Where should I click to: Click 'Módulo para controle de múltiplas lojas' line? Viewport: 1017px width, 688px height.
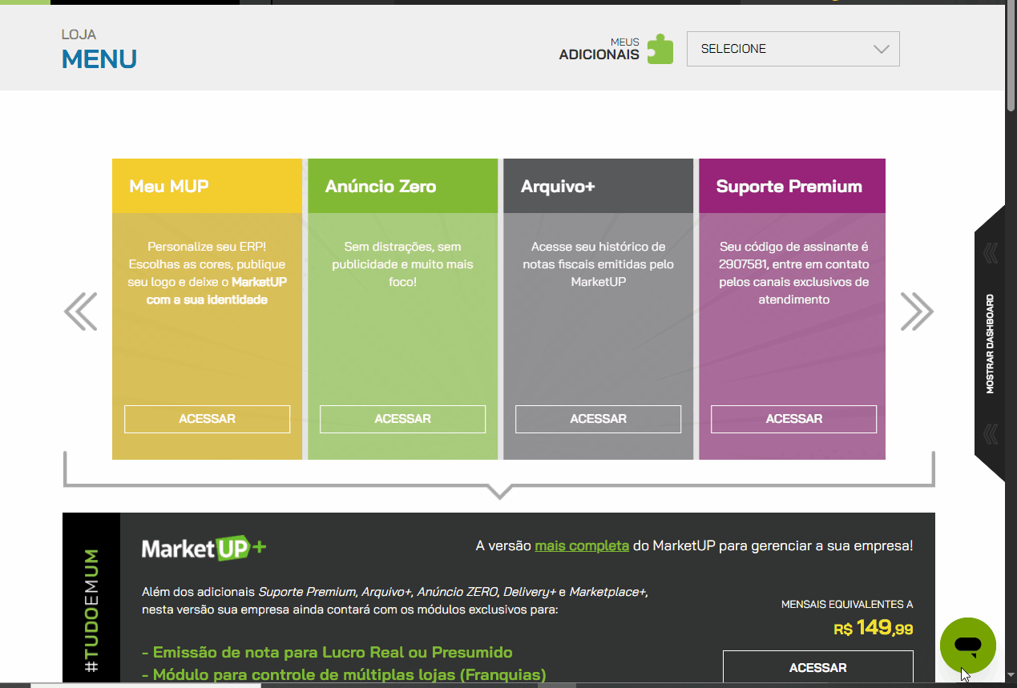pyautogui.click(x=344, y=674)
